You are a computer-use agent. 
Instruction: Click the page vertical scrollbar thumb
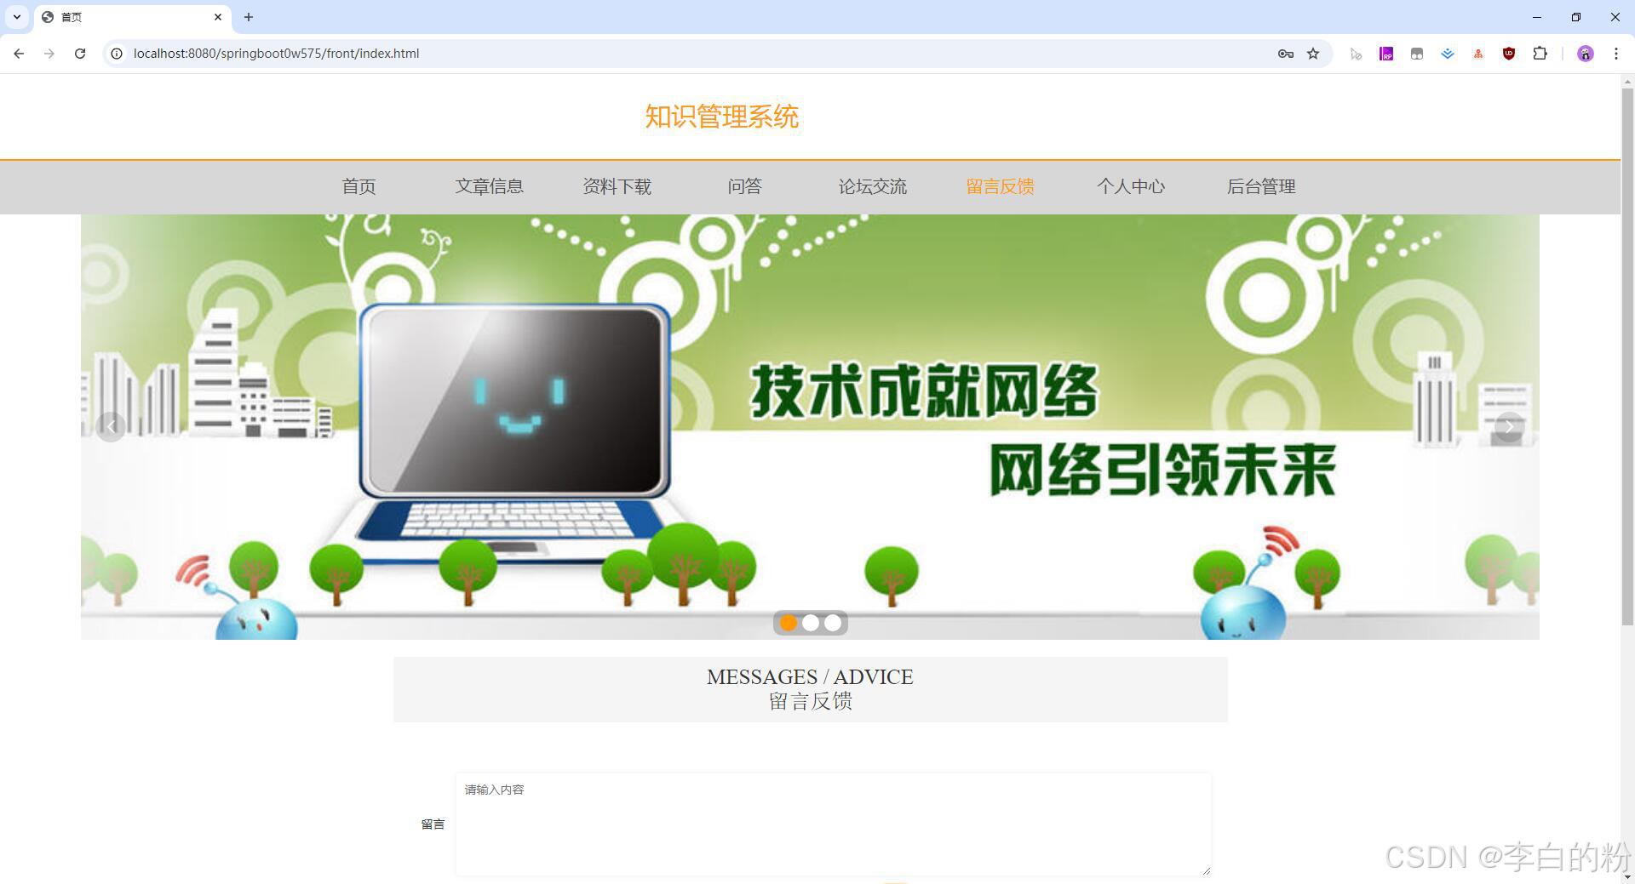[x=1627, y=356]
